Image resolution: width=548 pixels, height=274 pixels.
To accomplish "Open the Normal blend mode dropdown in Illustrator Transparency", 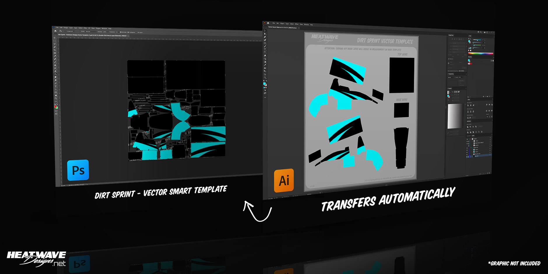I will (x=451, y=77).
